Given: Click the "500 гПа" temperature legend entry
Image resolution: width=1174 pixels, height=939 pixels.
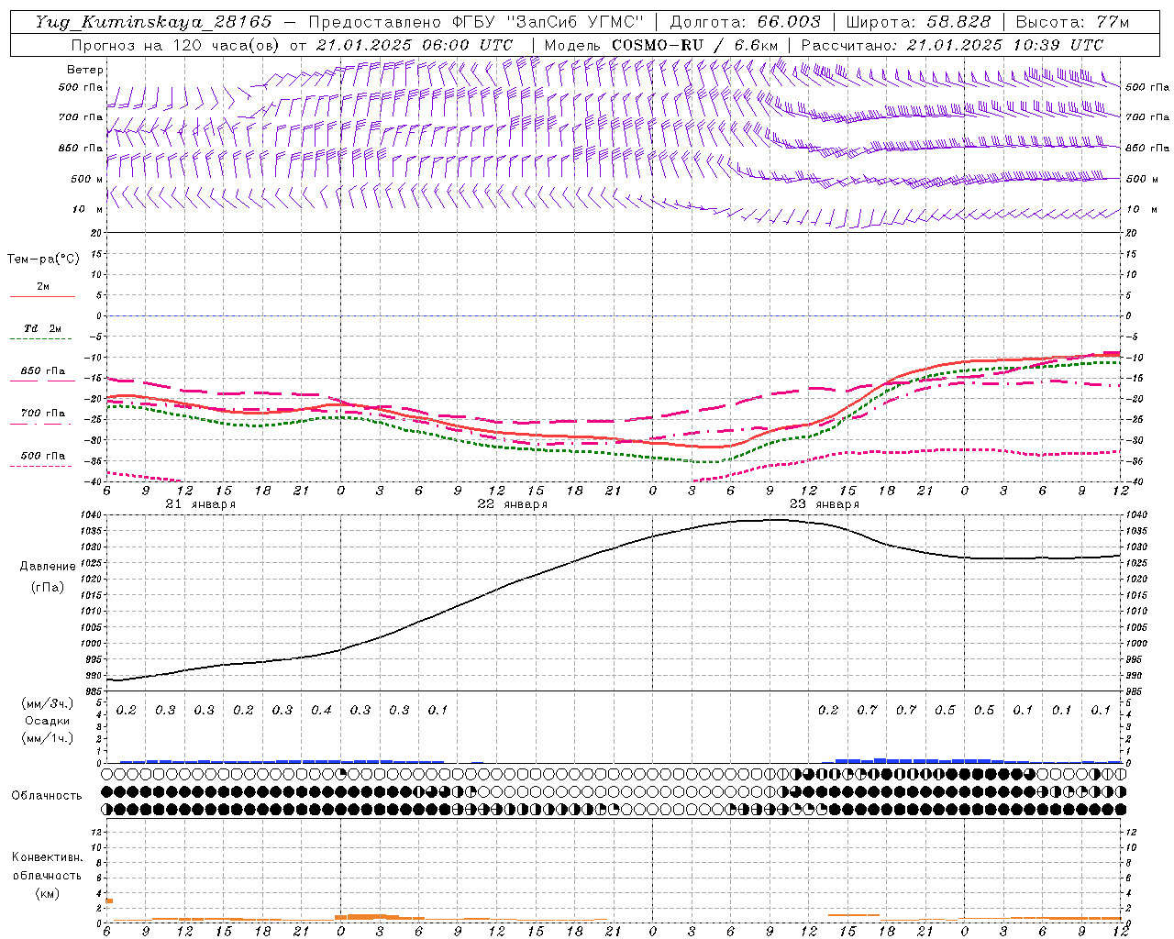Looking at the screenshot, I should [42, 456].
